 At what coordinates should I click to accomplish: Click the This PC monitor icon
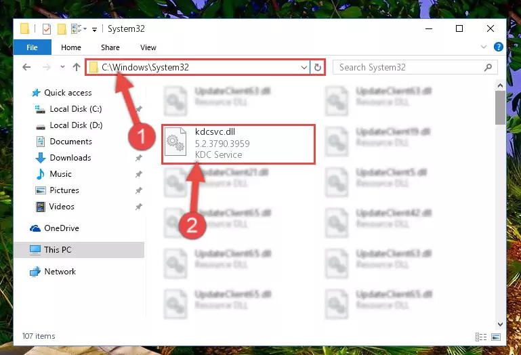(x=35, y=250)
